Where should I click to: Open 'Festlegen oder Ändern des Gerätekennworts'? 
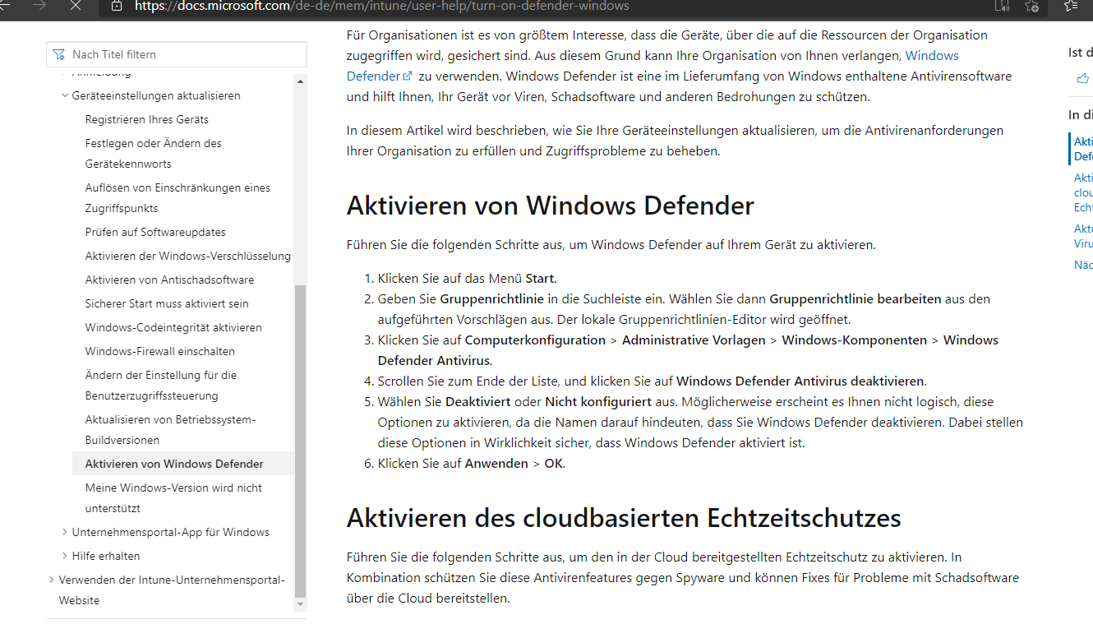pyautogui.click(x=154, y=153)
